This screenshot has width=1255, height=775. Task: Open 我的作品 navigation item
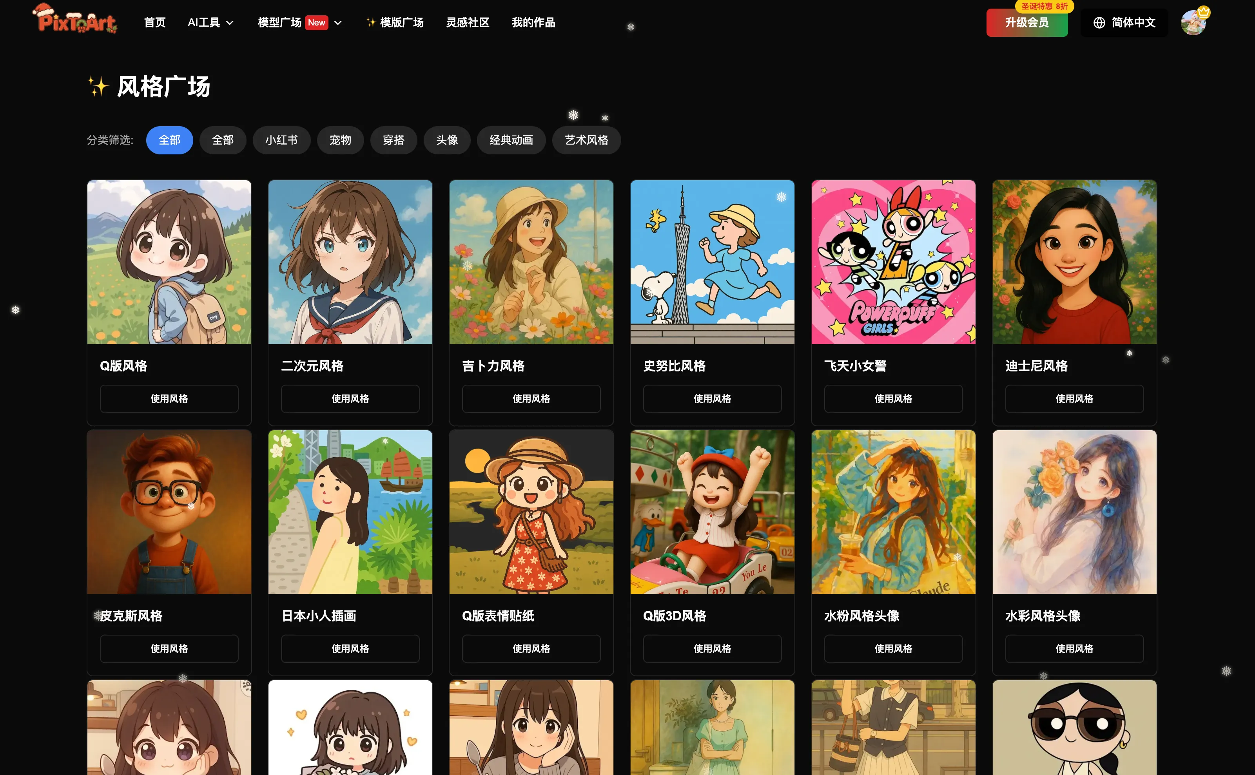point(533,23)
